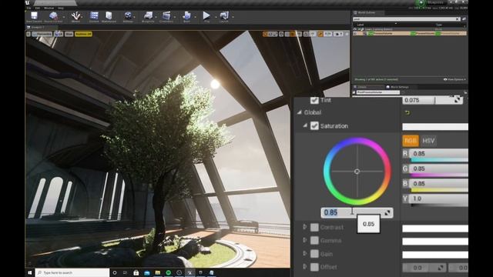Open the Perspective view dropdown
Image resolution: width=493 pixels, height=277 pixels.
[x=42, y=34]
